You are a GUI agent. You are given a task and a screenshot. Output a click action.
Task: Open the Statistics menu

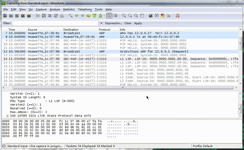[x=69, y=9]
